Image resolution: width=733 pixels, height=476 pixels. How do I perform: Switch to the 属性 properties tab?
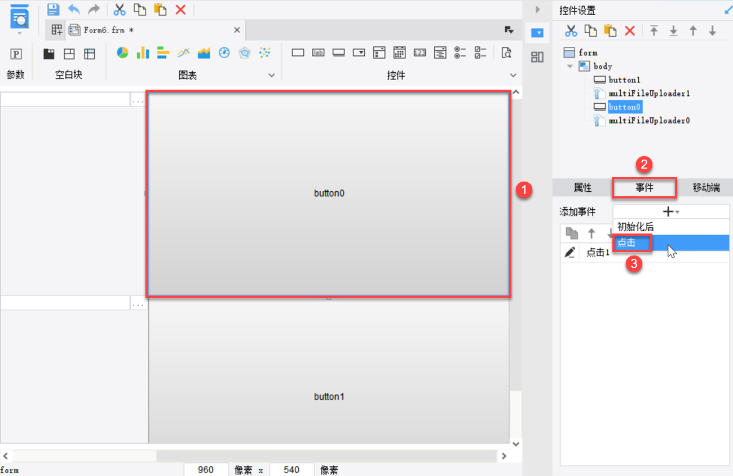[x=582, y=188]
